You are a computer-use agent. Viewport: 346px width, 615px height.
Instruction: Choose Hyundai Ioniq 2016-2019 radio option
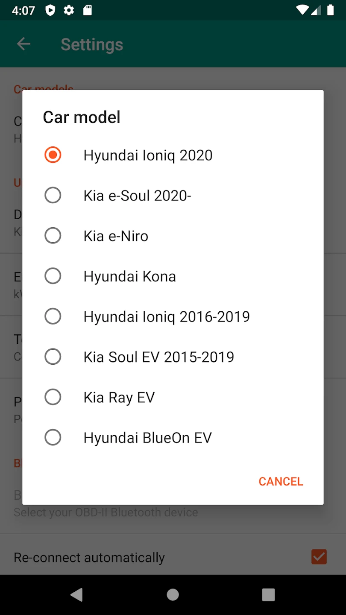click(x=53, y=316)
